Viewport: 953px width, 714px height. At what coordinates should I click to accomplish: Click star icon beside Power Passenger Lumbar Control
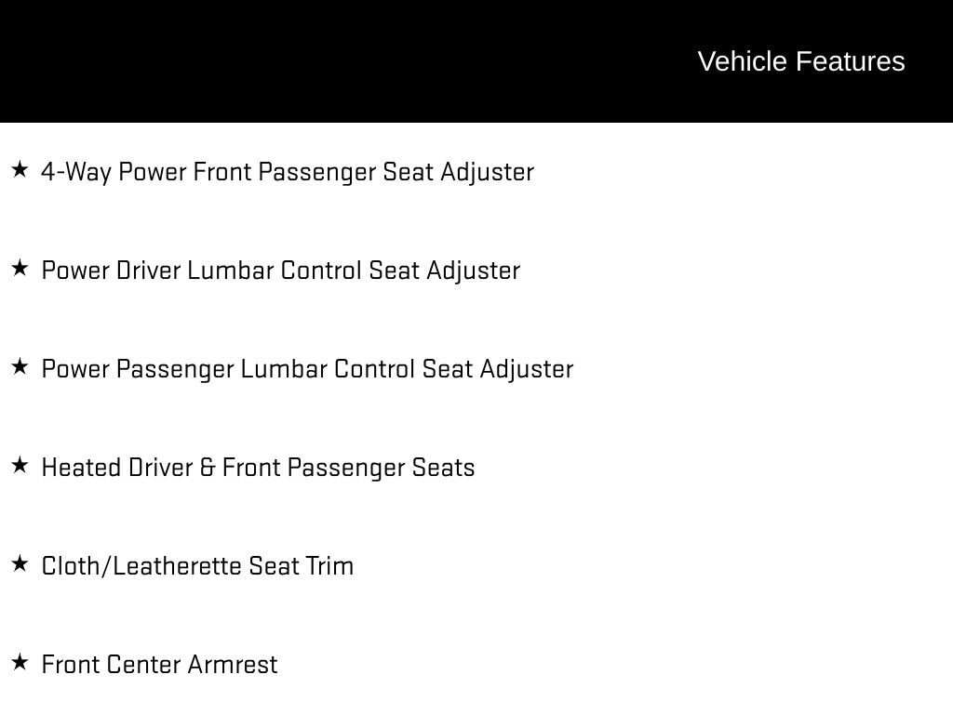(20, 366)
